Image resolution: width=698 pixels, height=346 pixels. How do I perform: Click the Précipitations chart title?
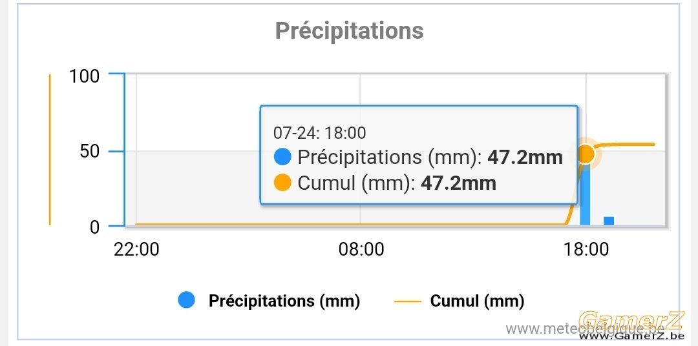349,31
